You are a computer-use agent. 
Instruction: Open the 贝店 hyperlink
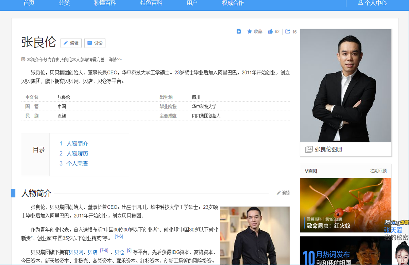pyautogui.click(x=93, y=252)
